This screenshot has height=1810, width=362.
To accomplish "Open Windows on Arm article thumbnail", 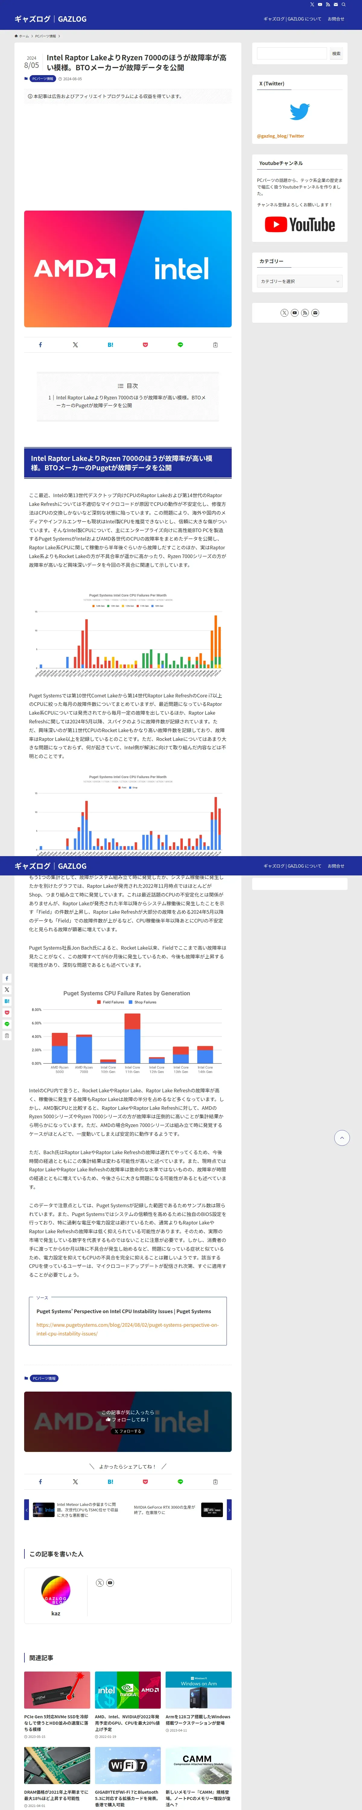I will pyautogui.click(x=198, y=1690).
